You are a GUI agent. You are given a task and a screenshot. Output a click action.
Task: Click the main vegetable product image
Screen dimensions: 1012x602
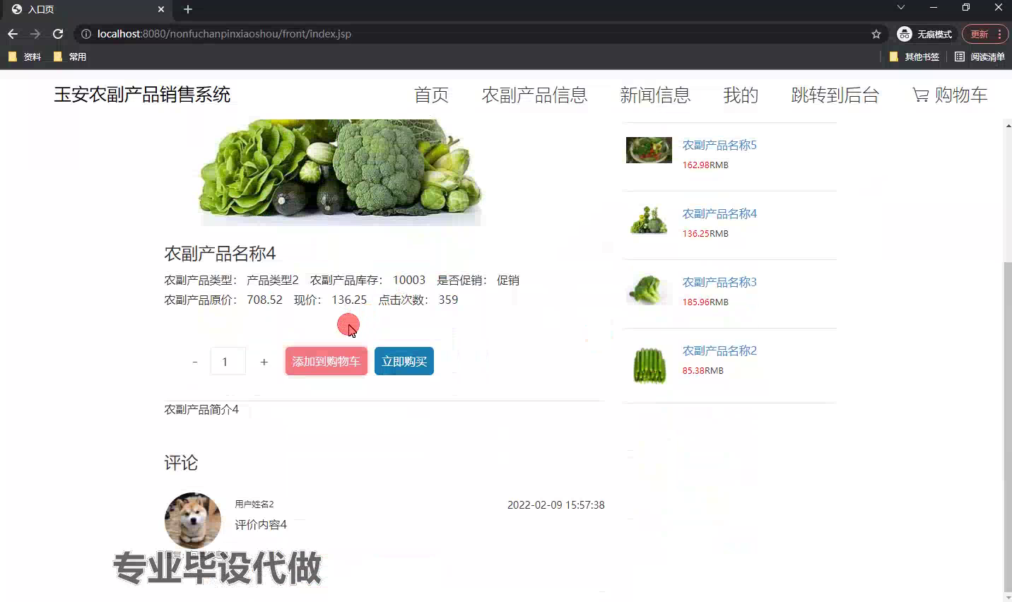341,172
